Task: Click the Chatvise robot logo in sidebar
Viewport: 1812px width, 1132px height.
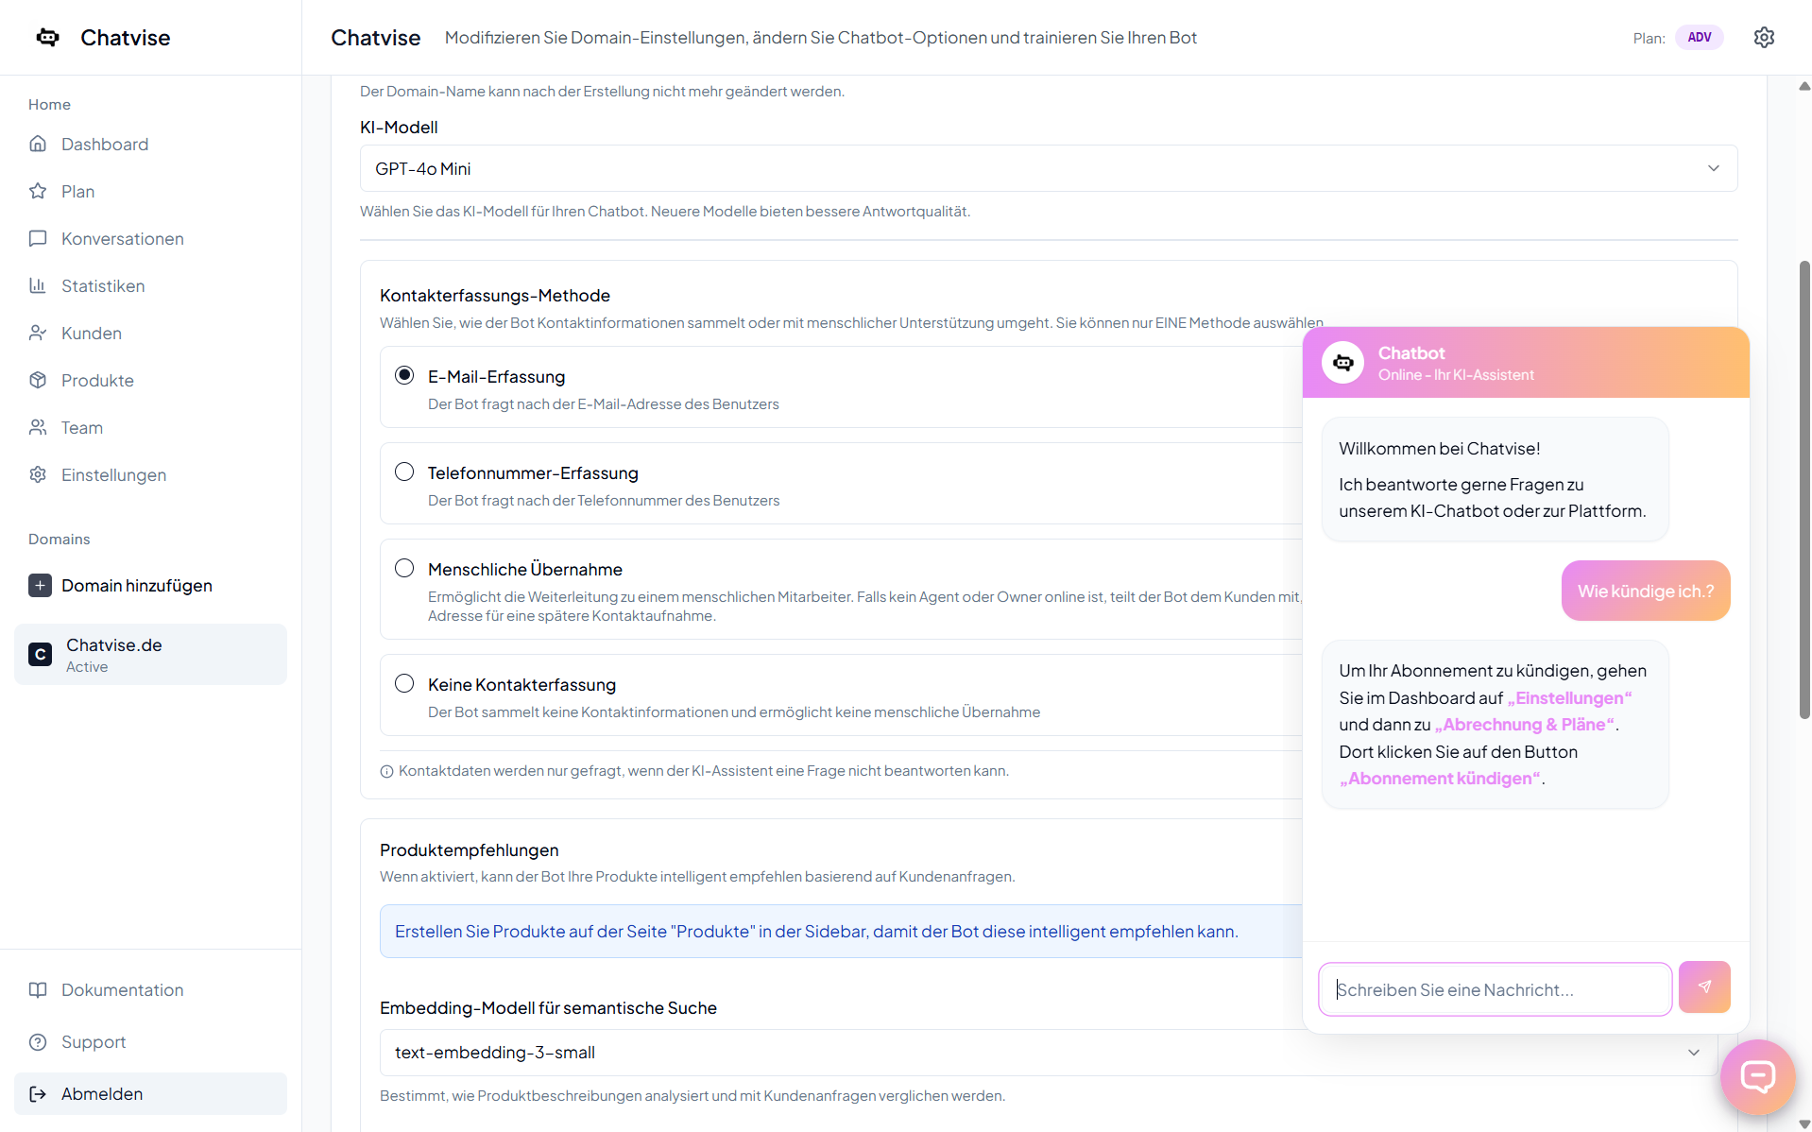Action: tap(48, 38)
